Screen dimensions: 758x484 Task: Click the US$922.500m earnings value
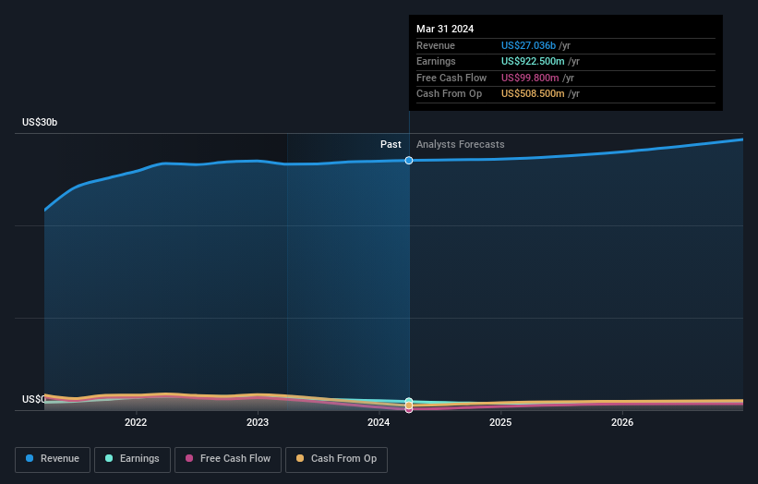pos(533,61)
